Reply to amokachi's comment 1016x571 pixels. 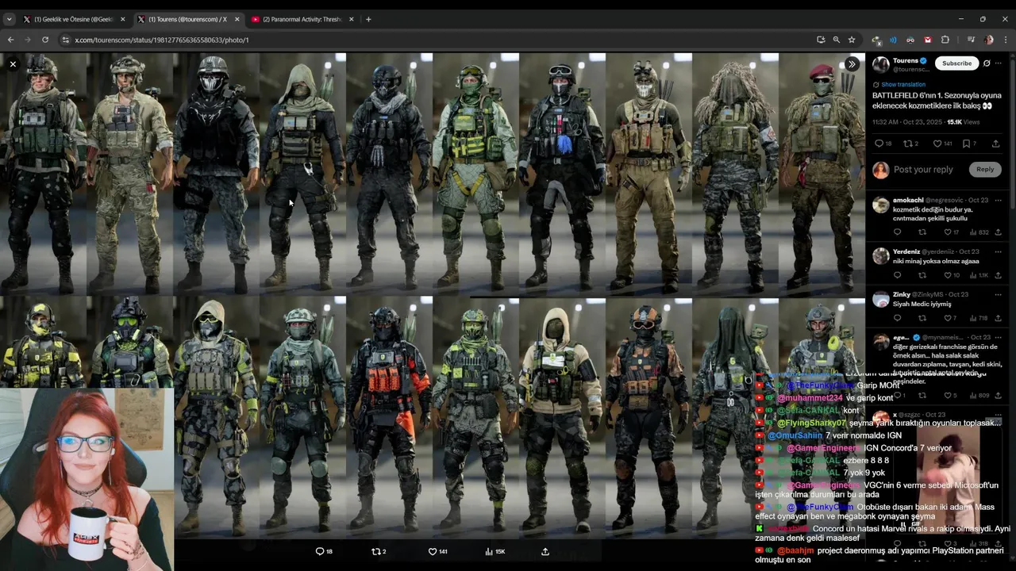click(x=898, y=232)
